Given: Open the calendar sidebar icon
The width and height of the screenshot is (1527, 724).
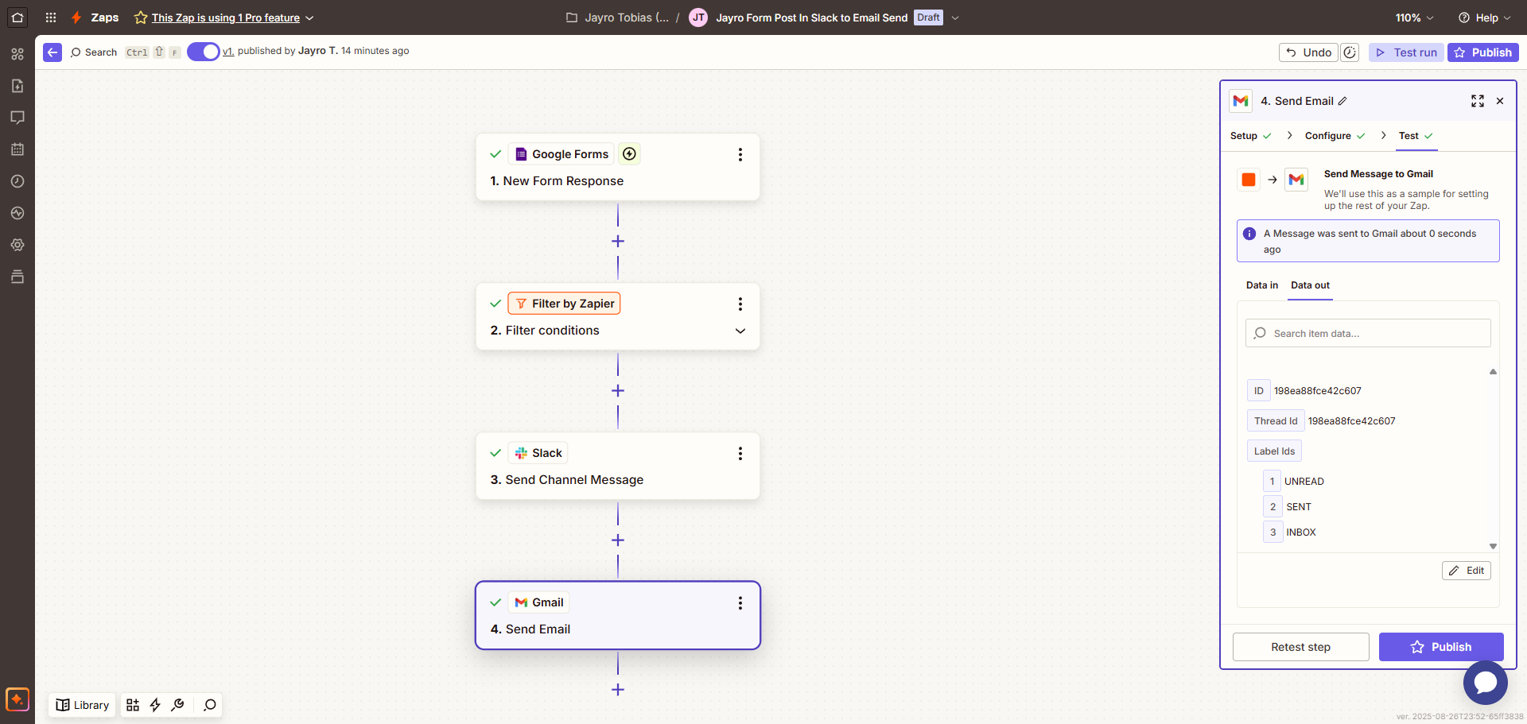Looking at the screenshot, I should pyautogui.click(x=17, y=149).
